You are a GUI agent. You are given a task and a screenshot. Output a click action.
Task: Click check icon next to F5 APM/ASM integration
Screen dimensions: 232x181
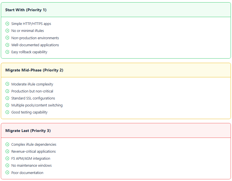[7, 158]
